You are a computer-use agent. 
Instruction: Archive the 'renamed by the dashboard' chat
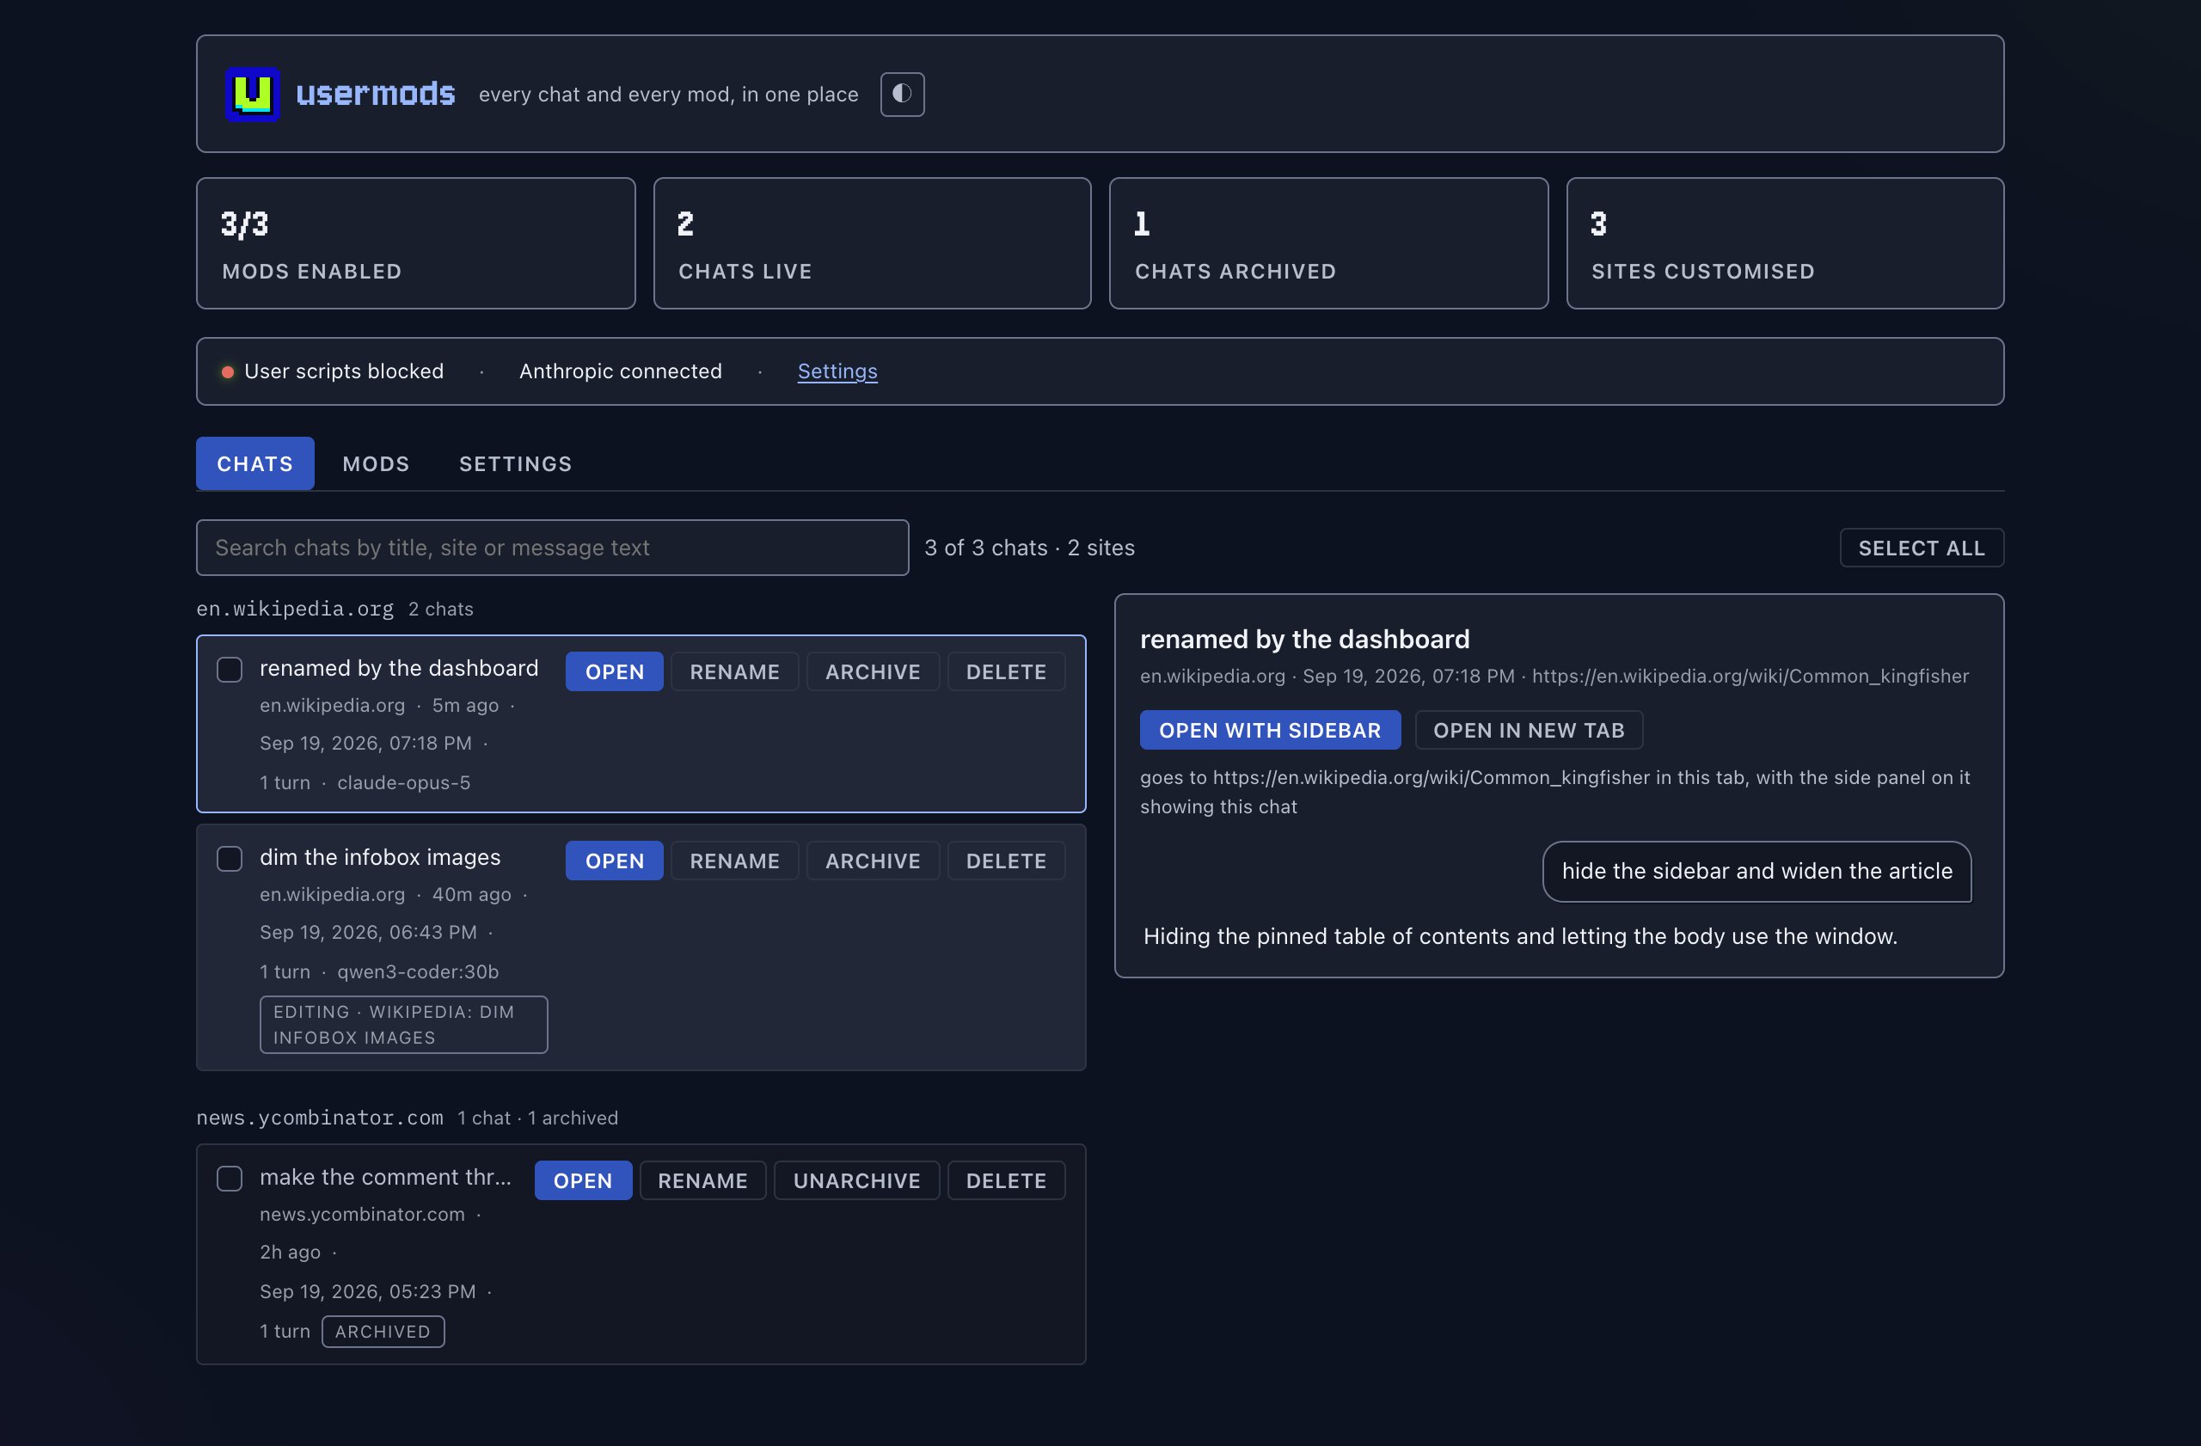coord(872,671)
